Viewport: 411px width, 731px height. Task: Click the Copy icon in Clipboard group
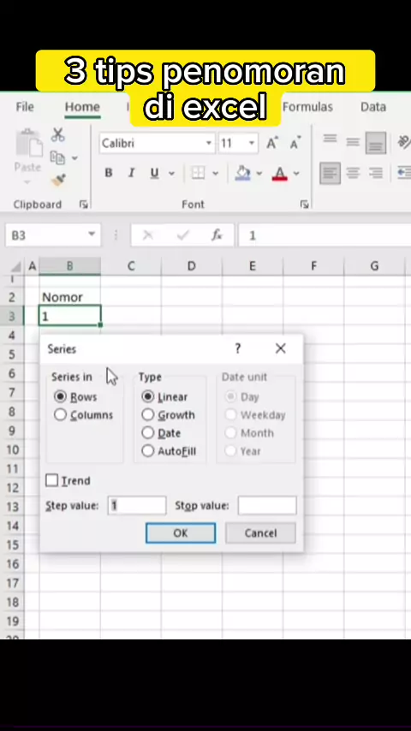(x=57, y=157)
